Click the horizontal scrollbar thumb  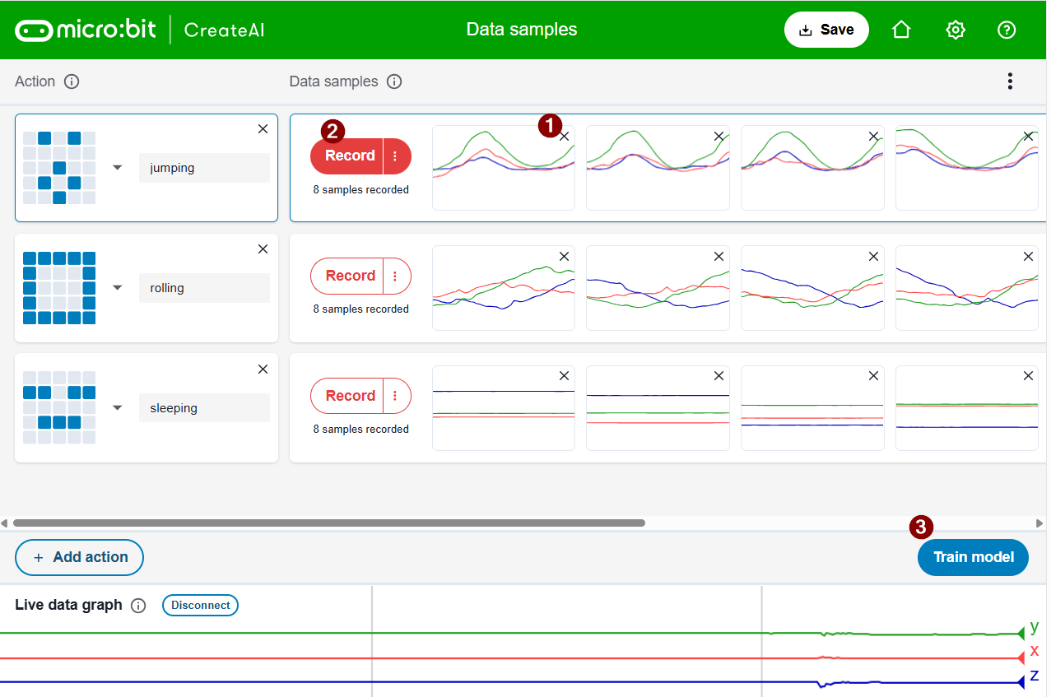pos(329,523)
